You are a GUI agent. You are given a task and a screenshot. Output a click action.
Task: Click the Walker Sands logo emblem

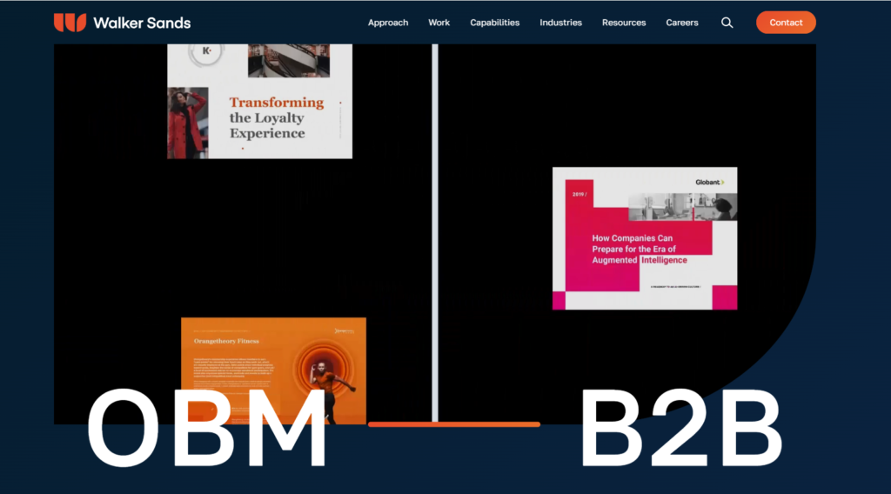click(x=70, y=23)
